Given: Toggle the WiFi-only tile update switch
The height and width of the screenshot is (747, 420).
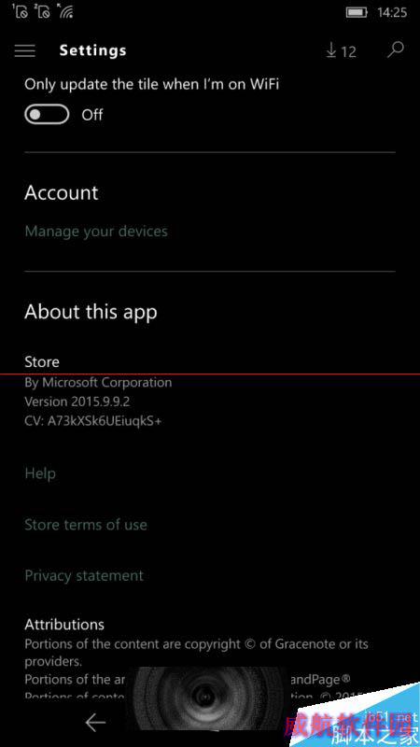Looking at the screenshot, I should pos(47,115).
